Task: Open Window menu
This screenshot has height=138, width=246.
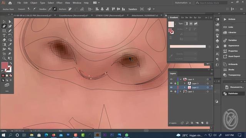Action: (77, 3)
